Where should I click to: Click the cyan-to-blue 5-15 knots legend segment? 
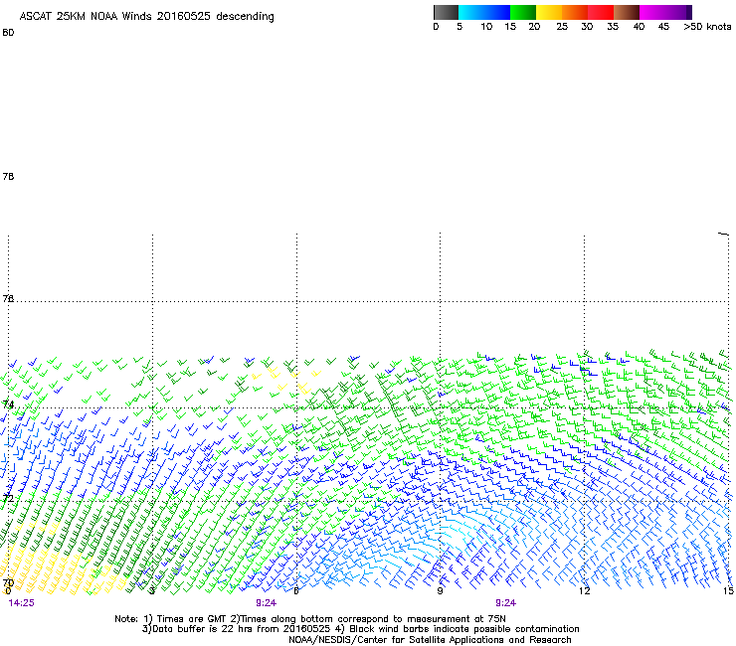[484, 12]
